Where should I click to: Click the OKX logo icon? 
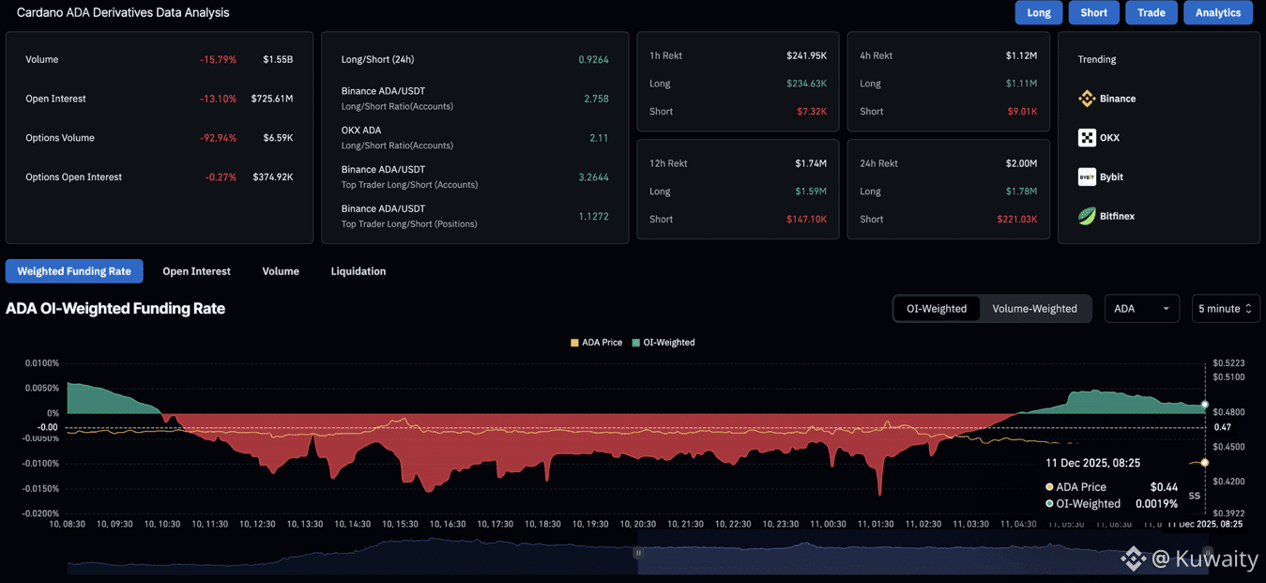[1087, 138]
